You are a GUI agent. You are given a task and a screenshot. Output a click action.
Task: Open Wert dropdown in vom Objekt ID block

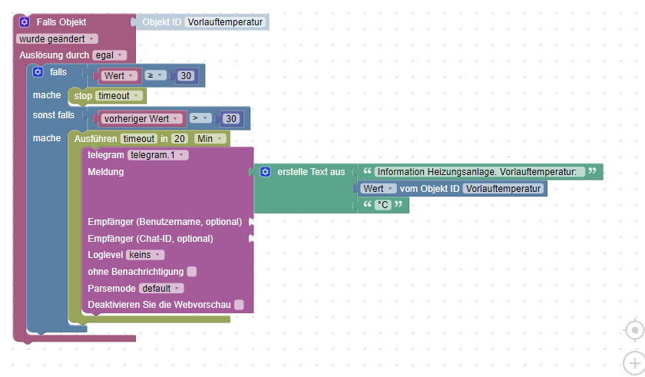click(379, 189)
